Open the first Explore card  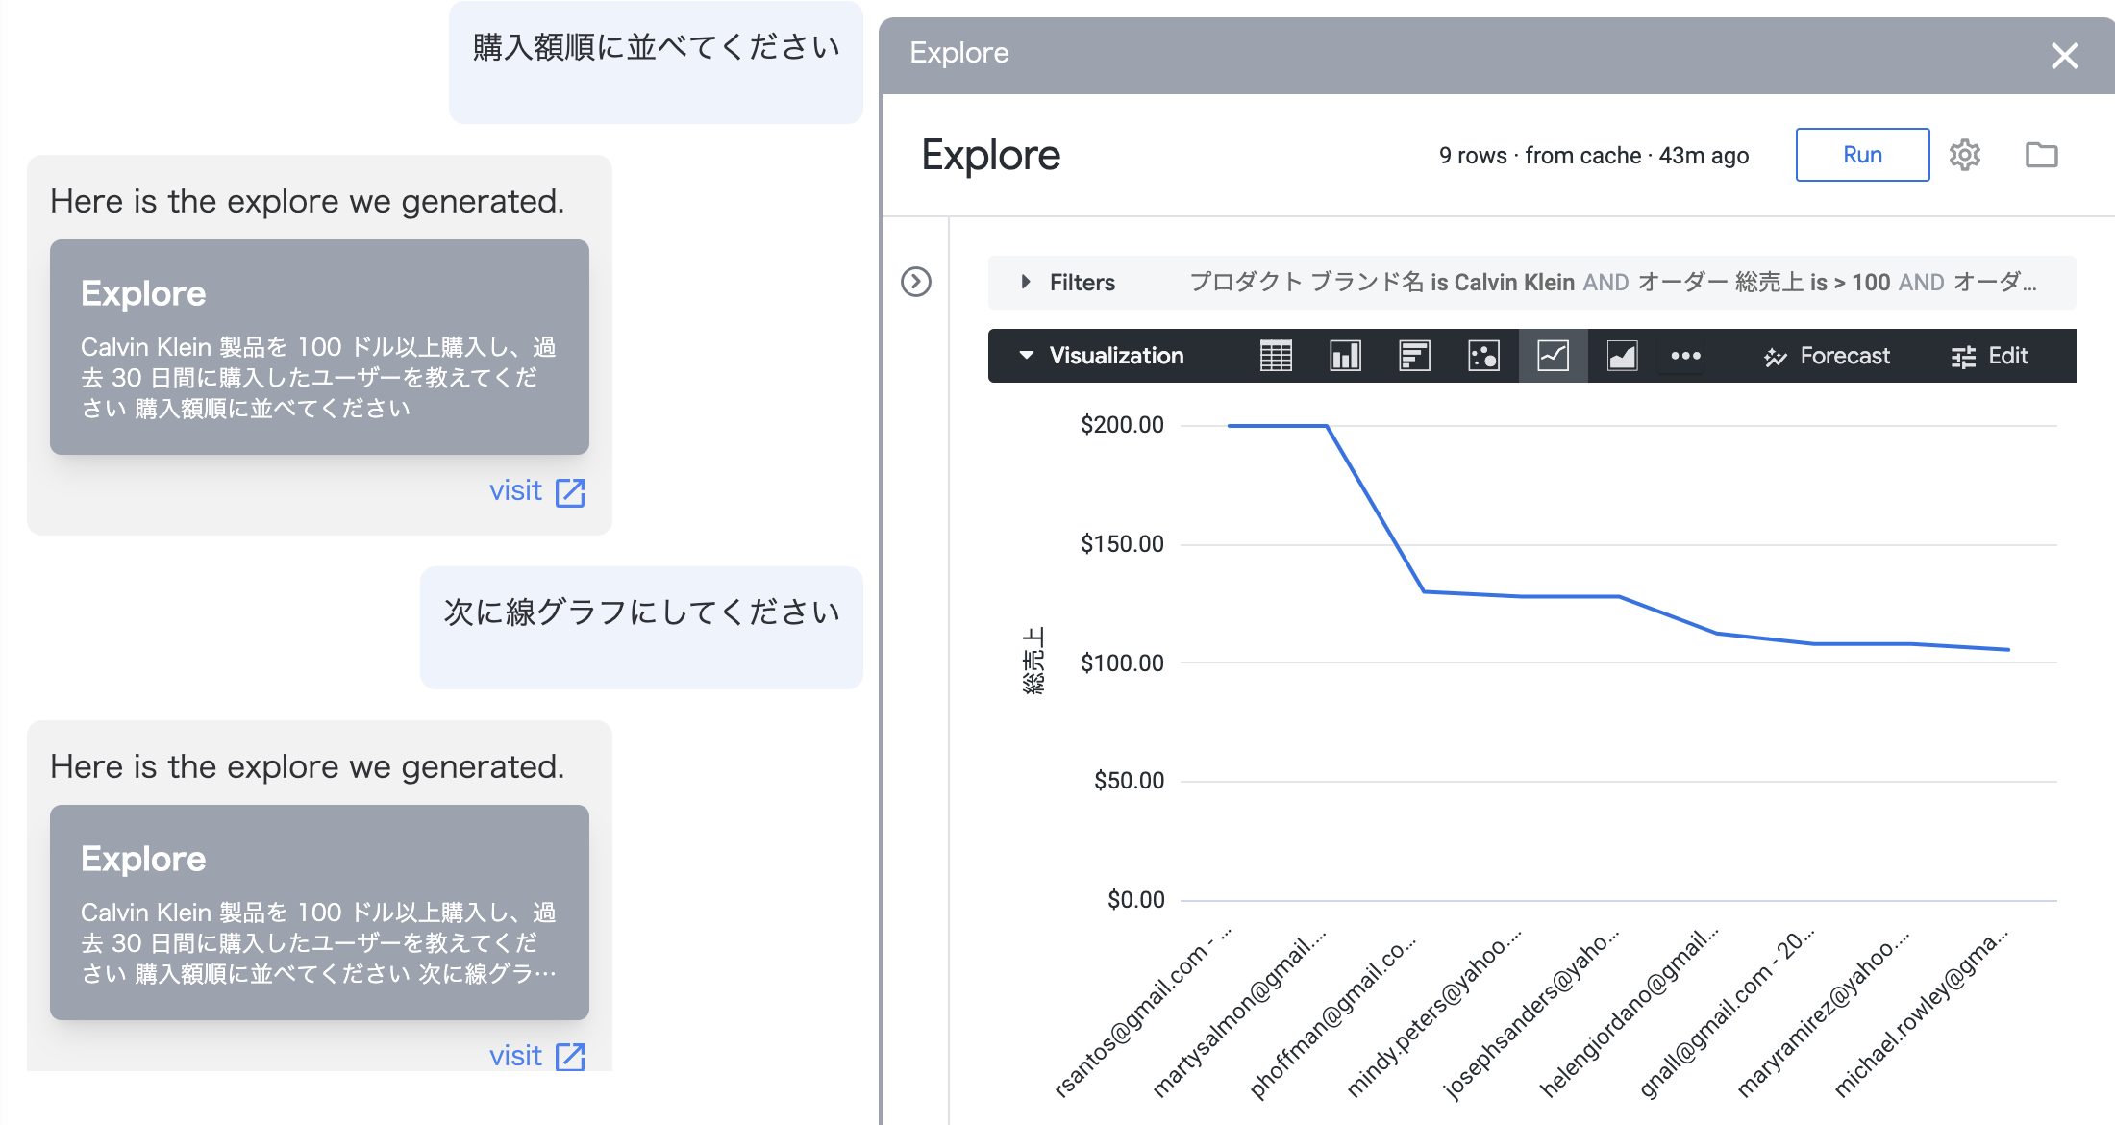319,347
